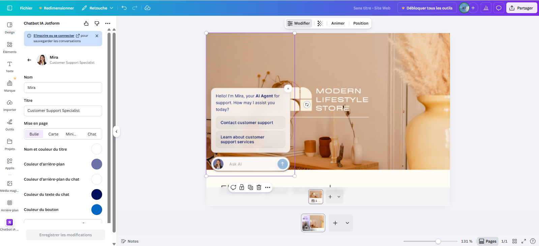Open the Notes panel
The height and width of the screenshot is (246, 539).
click(130, 241)
